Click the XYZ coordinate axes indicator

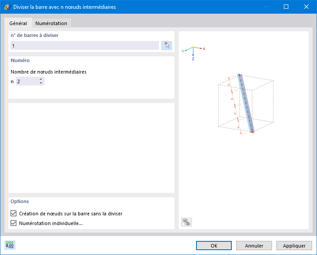[193, 53]
